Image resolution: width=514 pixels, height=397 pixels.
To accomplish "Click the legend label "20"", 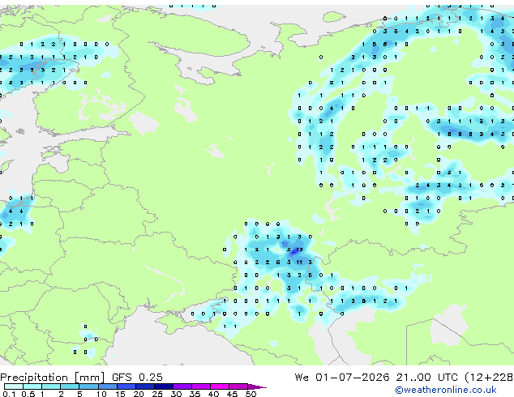I will point(139,394).
